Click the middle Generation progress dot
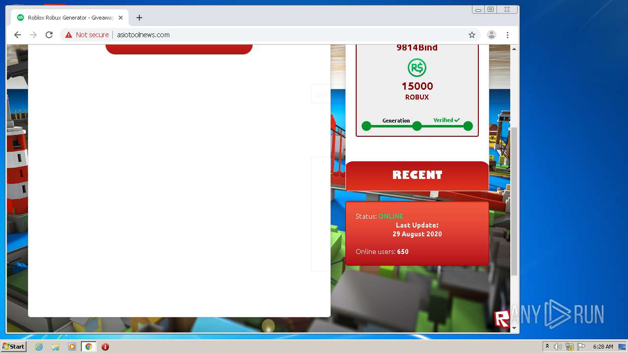The height and width of the screenshot is (353, 628). point(417,126)
